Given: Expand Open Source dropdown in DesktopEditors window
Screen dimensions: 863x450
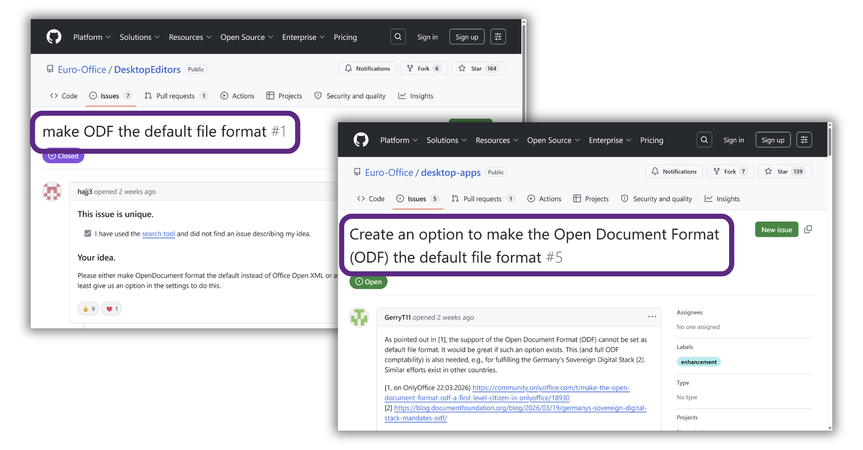Looking at the screenshot, I should coord(247,37).
